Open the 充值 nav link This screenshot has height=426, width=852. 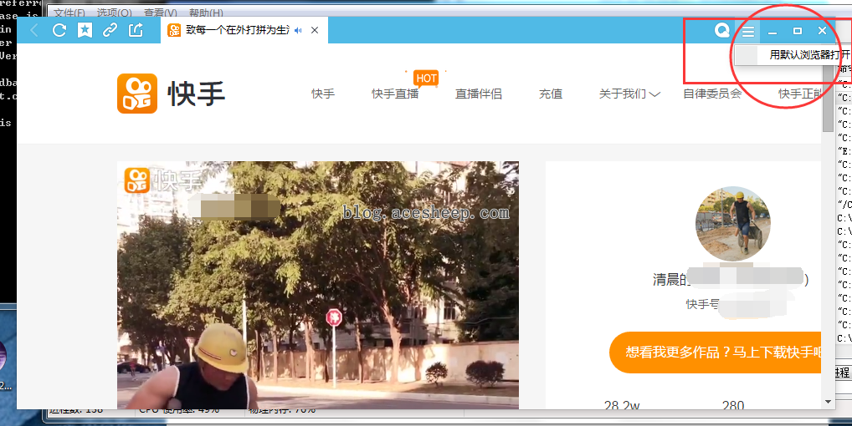pos(551,94)
